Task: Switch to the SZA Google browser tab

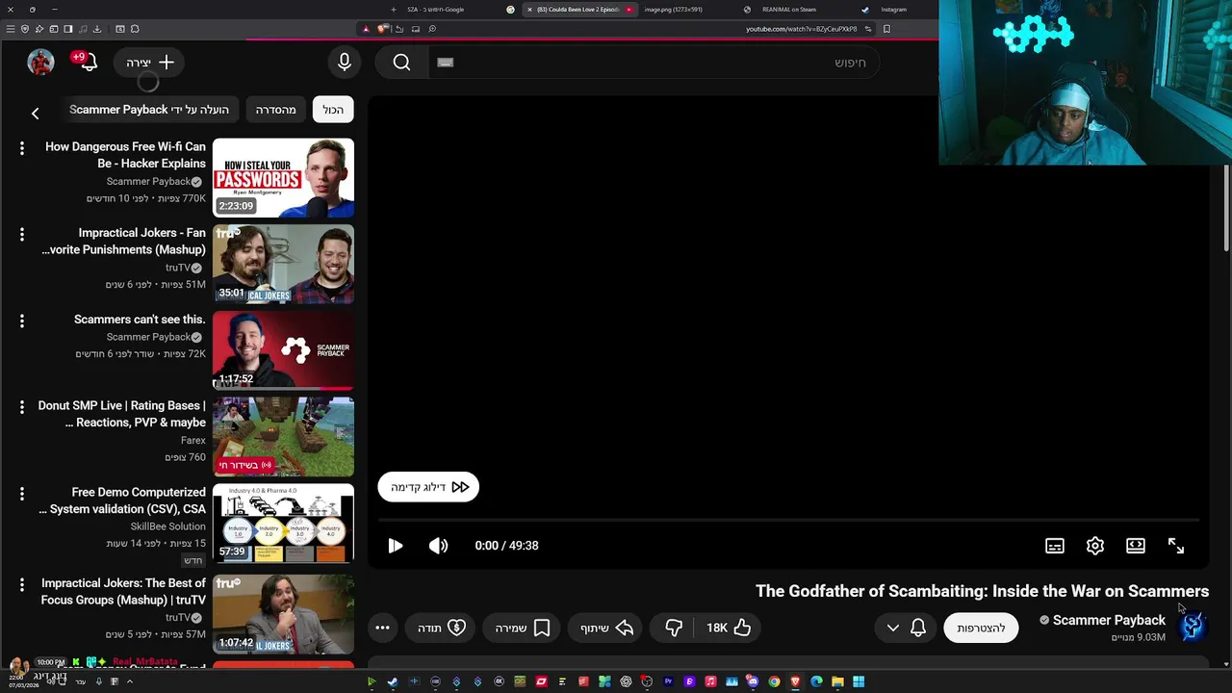Action: click(436, 10)
